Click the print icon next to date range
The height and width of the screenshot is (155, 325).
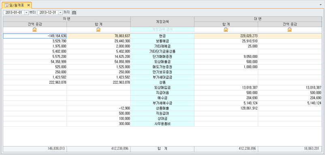(74, 13)
